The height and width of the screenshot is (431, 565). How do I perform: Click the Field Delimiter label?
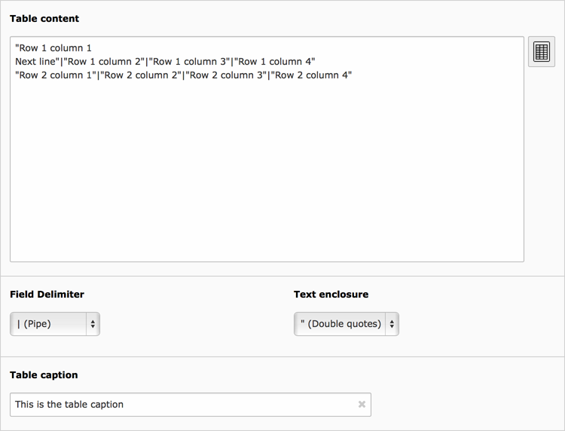[47, 295]
